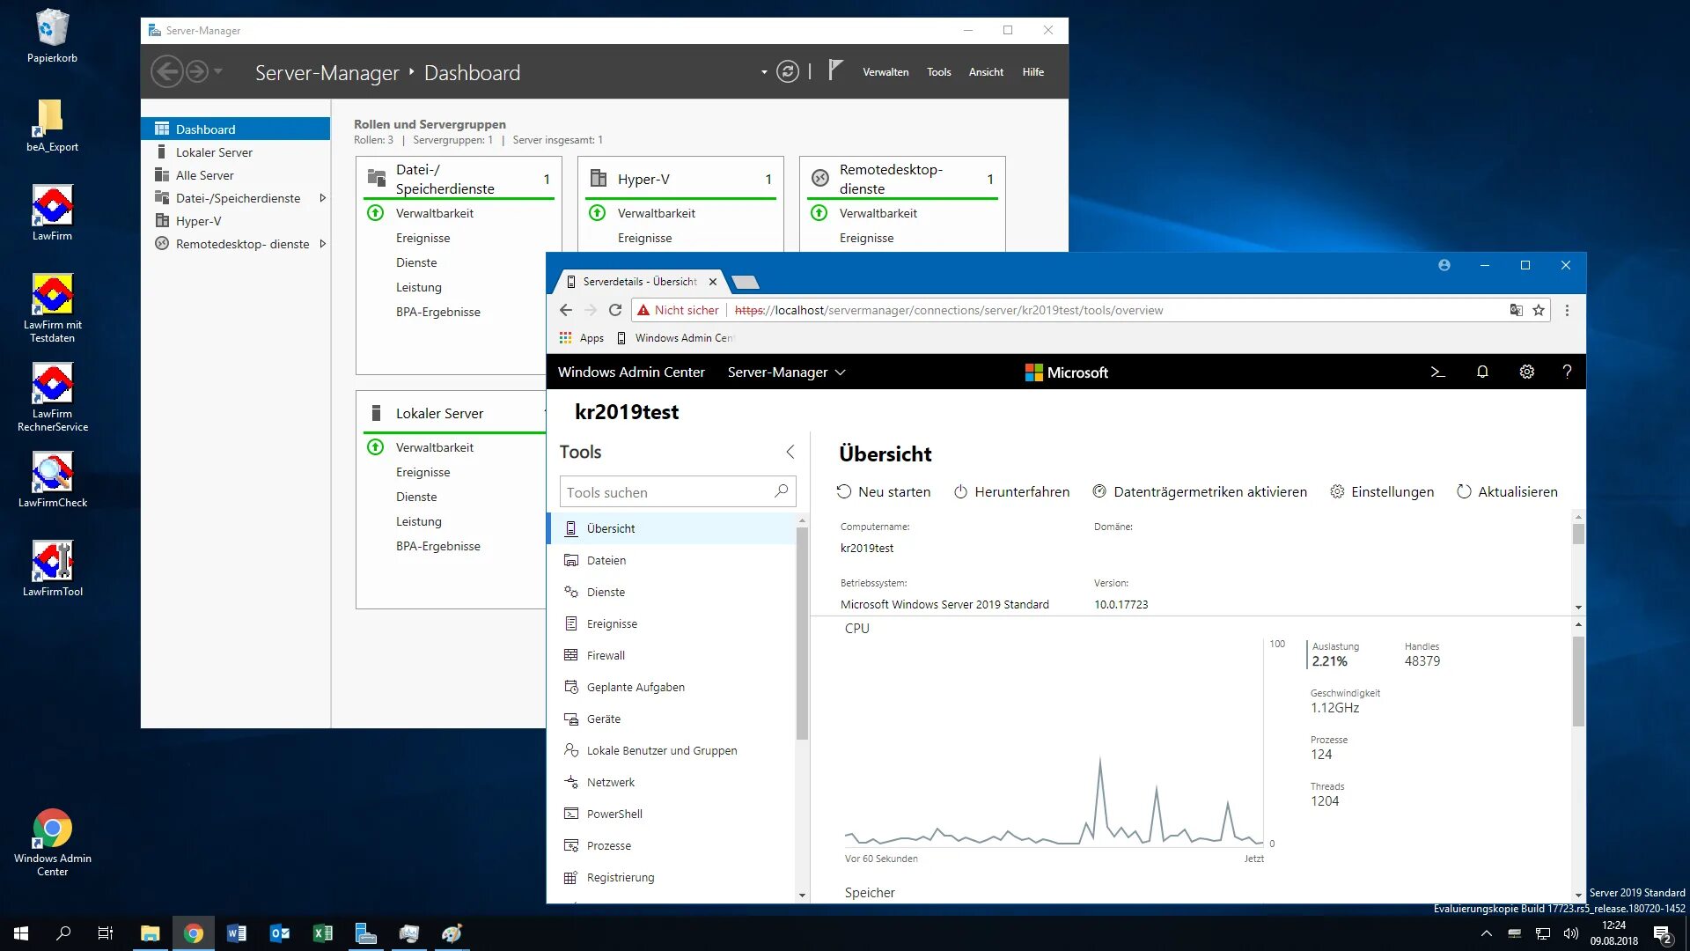Bookmark this page with the star icon
The width and height of the screenshot is (1690, 951).
pyautogui.click(x=1539, y=310)
